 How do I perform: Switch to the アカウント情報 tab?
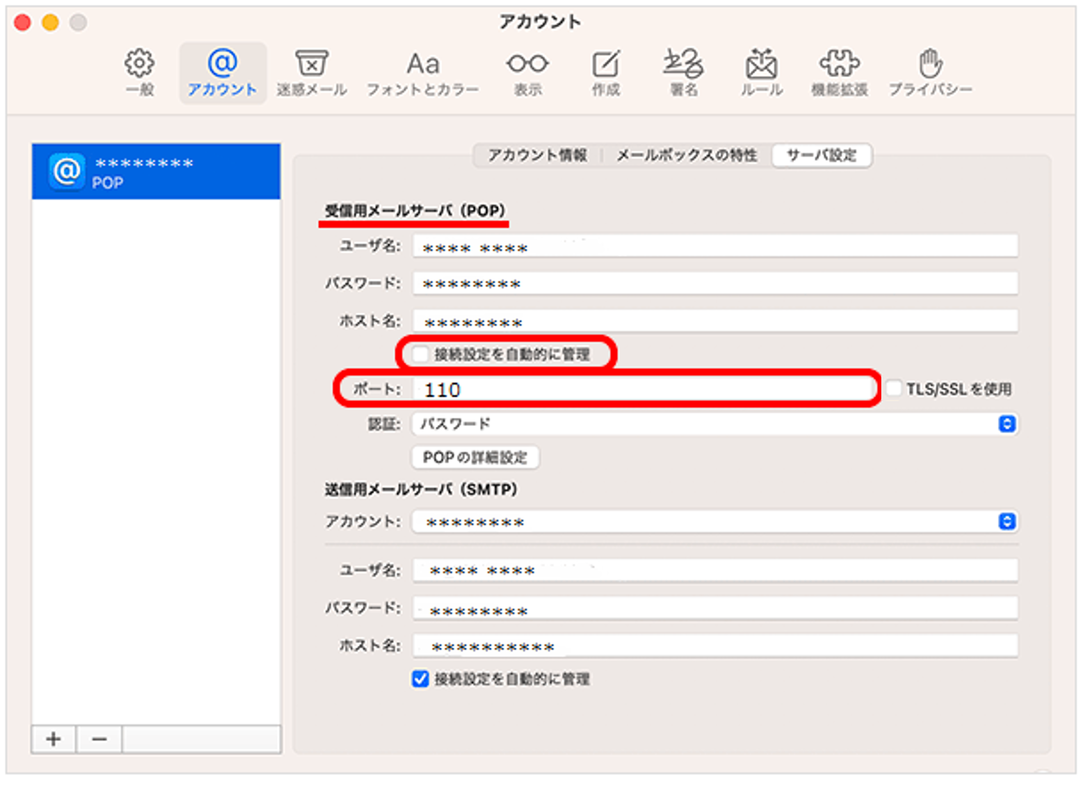coord(537,155)
